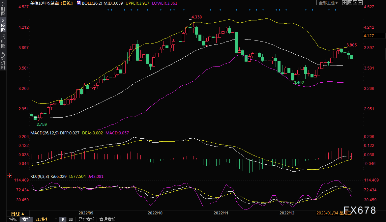
Task: Click the 另存模板 button
Action: [86, 219]
